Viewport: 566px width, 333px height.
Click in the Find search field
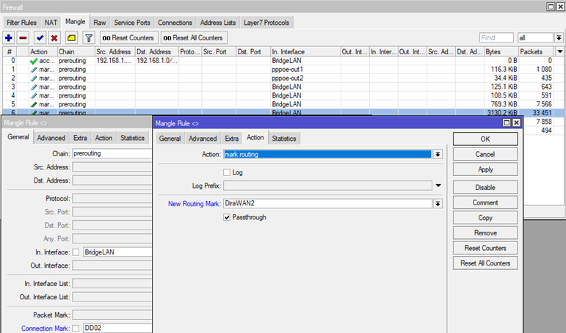[x=496, y=37]
